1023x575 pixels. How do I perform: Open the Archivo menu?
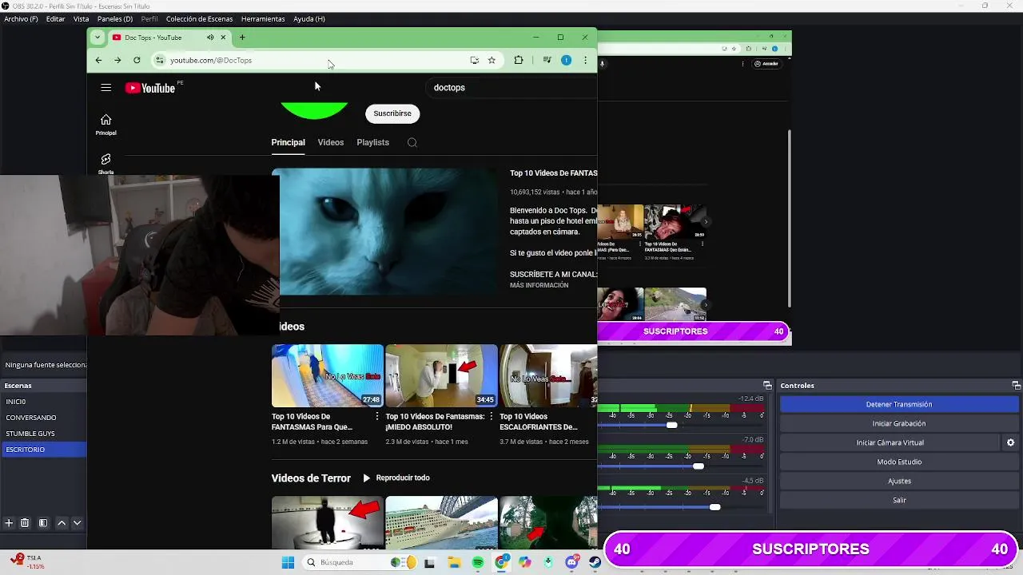(21, 18)
